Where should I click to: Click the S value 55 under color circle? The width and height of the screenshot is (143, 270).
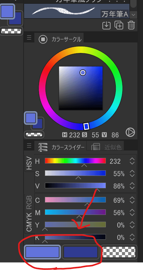pos(95,135)
